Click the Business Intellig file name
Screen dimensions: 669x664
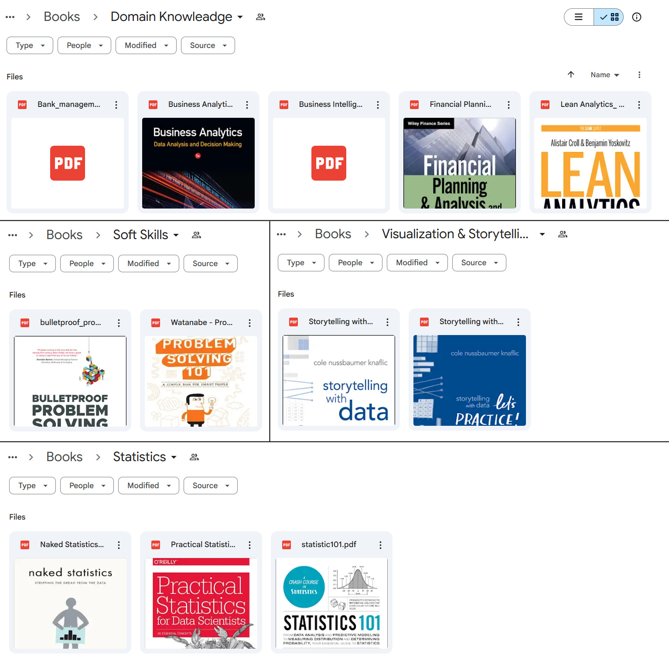click(331, 104)
